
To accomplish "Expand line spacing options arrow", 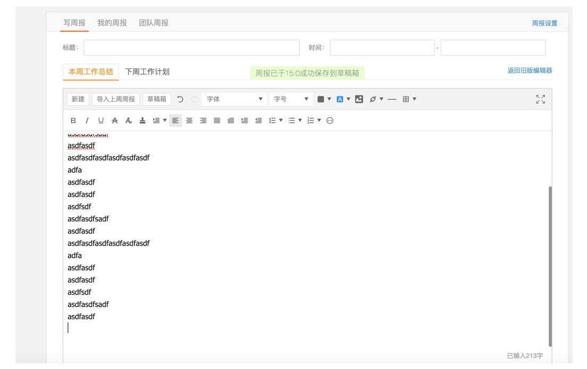I will coord(281,120).
